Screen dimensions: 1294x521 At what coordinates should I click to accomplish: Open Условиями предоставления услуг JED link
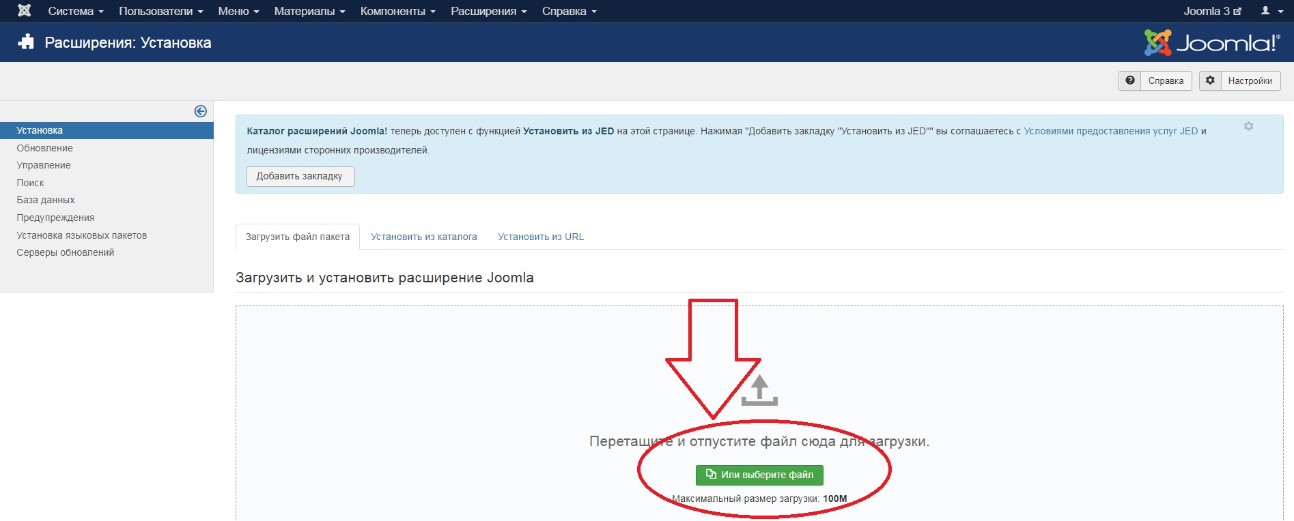point(1110,131)
